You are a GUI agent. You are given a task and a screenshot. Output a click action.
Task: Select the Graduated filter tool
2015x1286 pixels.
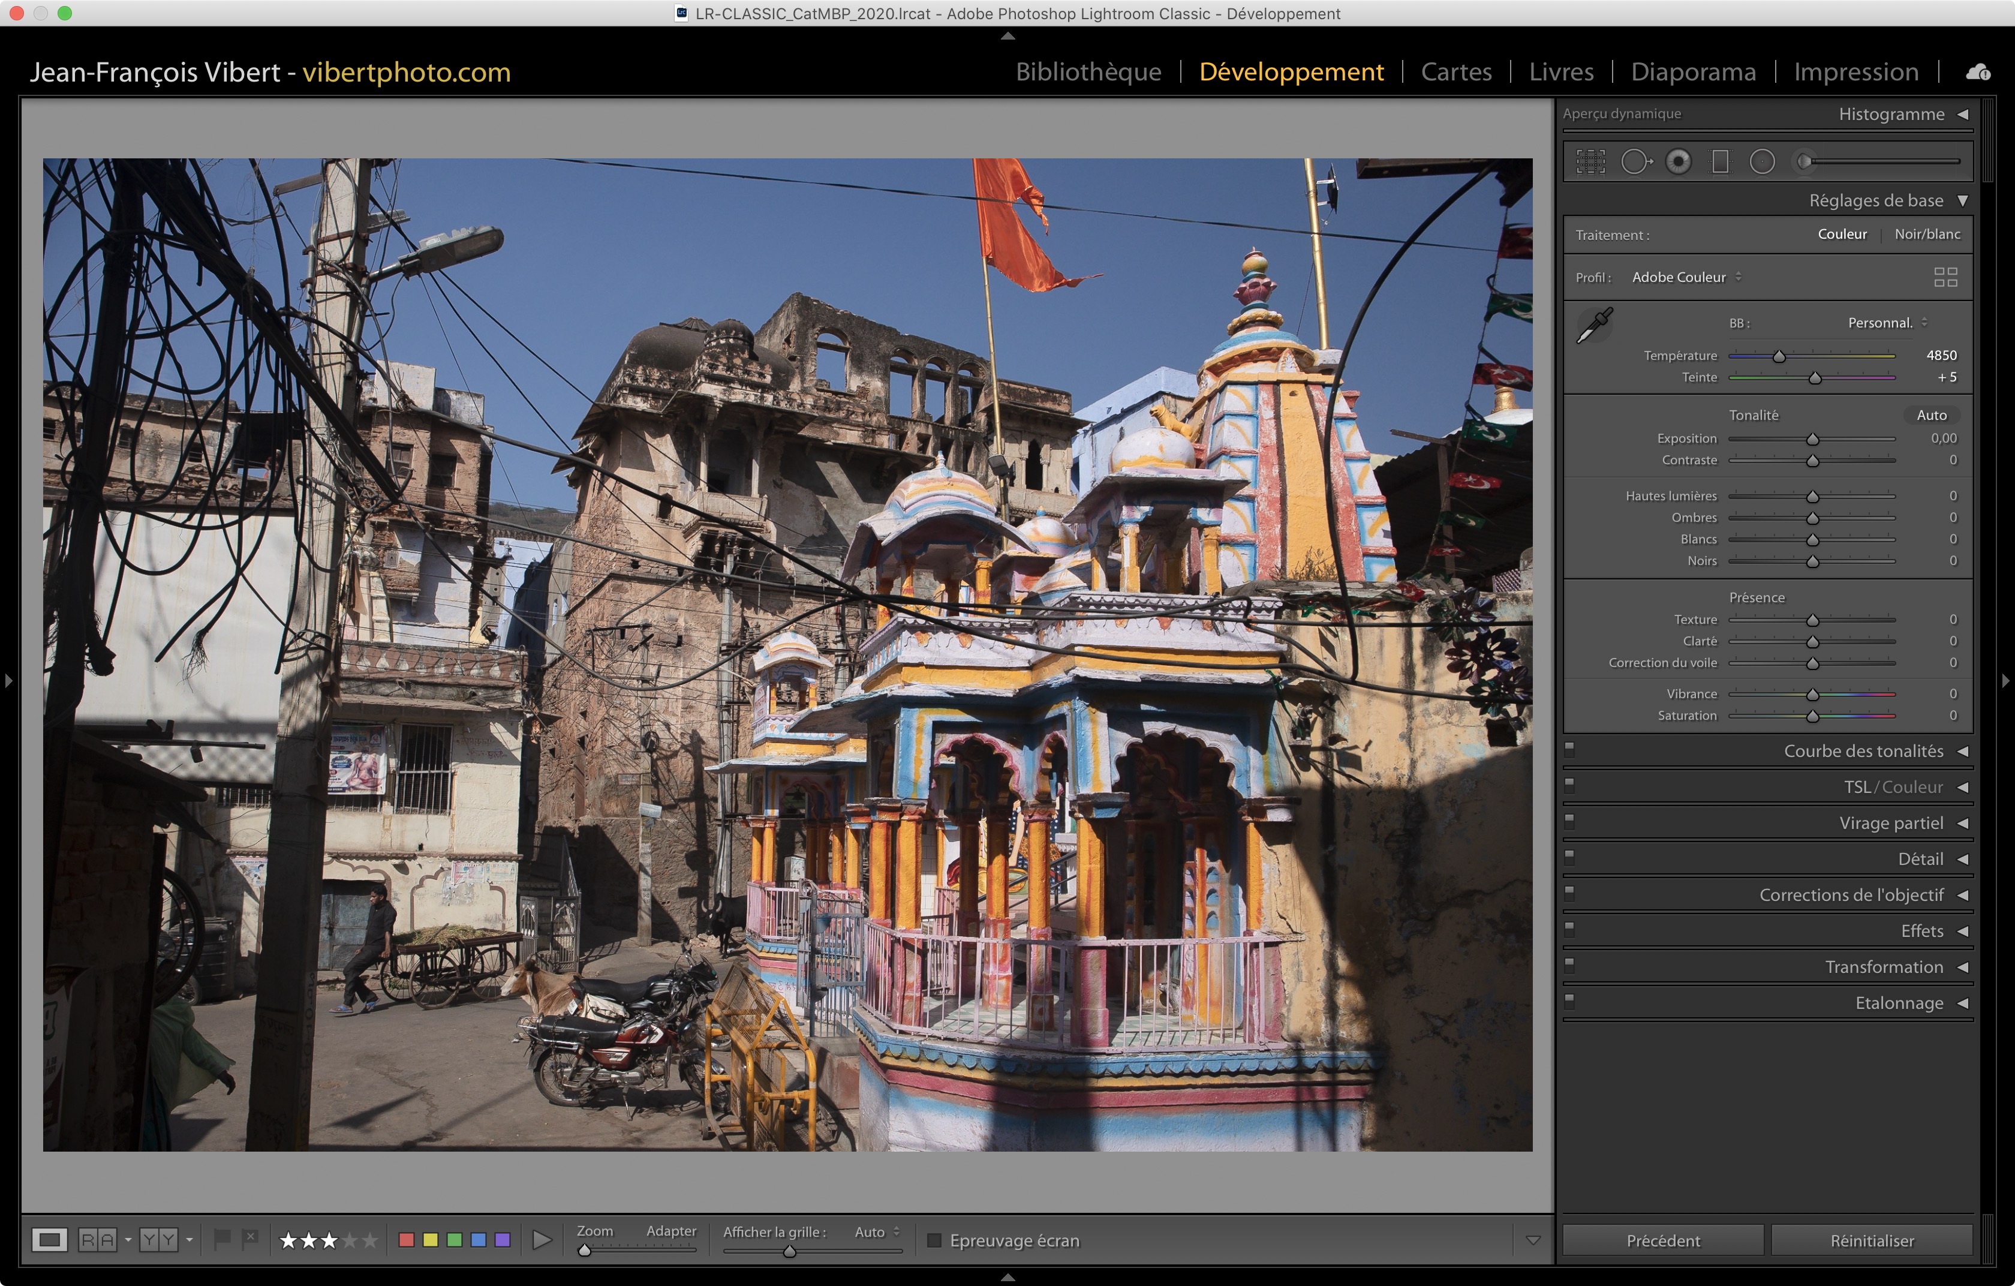coord(1721,161)
